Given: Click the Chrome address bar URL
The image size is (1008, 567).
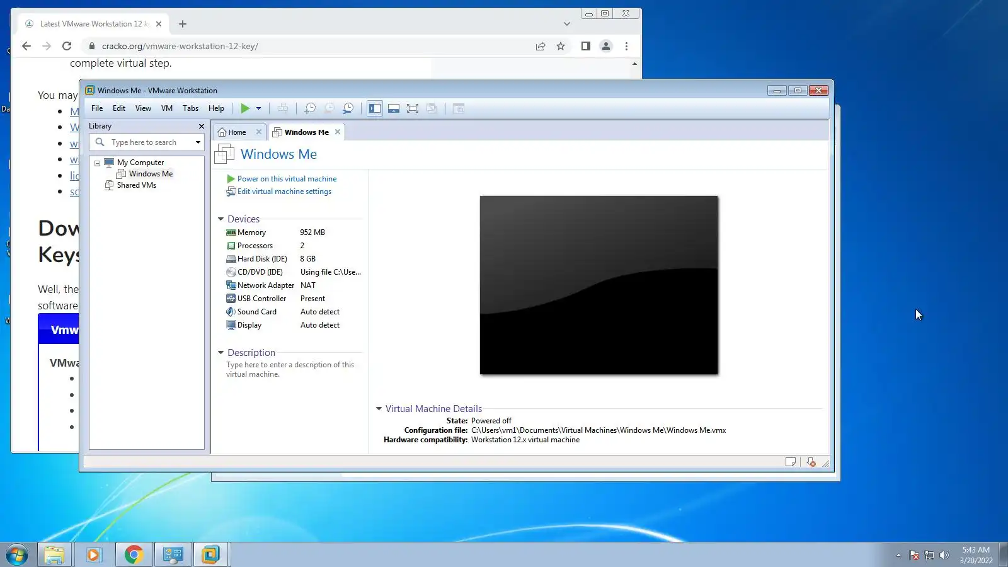Looking at the screenshot, I should point(180,46).
